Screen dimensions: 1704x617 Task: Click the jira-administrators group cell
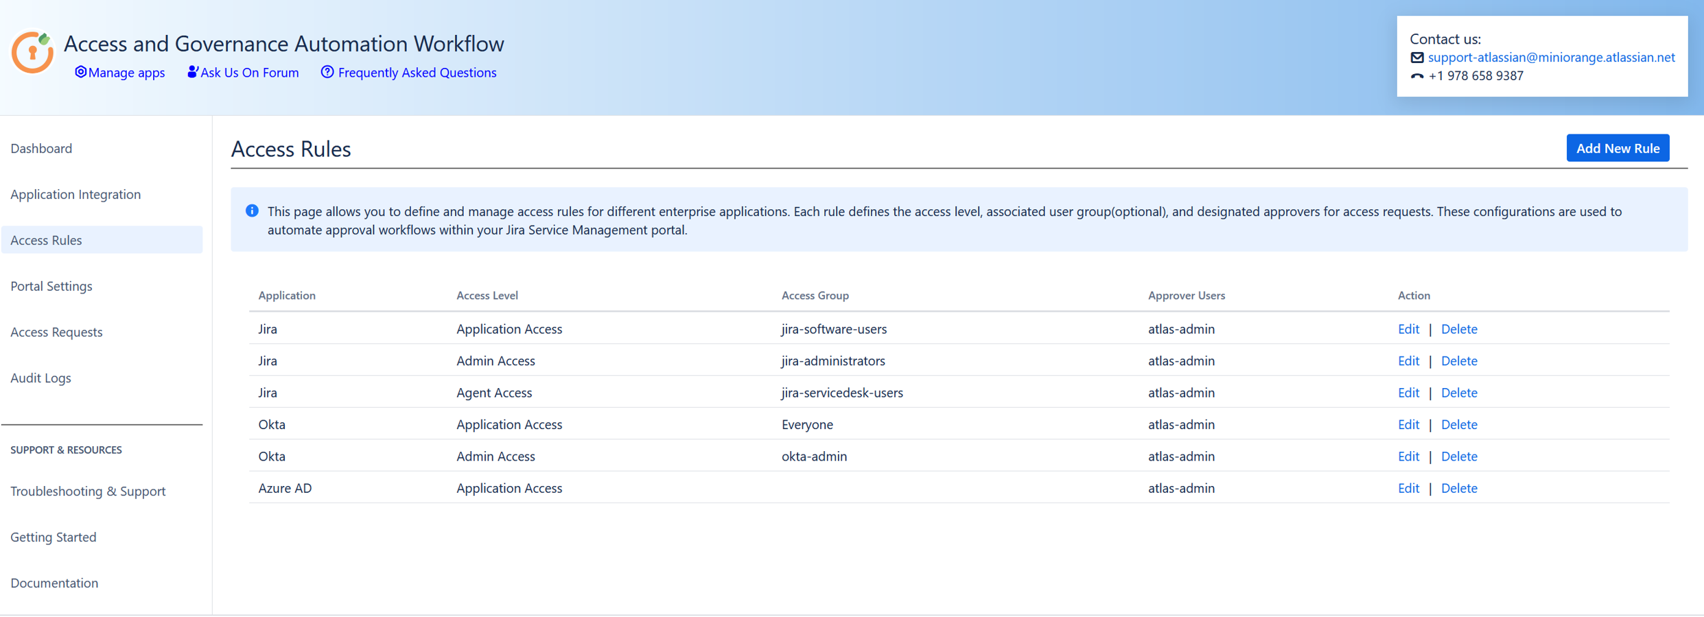(833, 361)
